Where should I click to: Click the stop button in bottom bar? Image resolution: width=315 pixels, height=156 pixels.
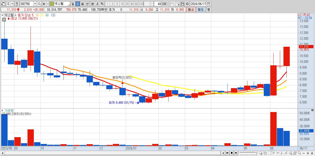coord(231,153)
